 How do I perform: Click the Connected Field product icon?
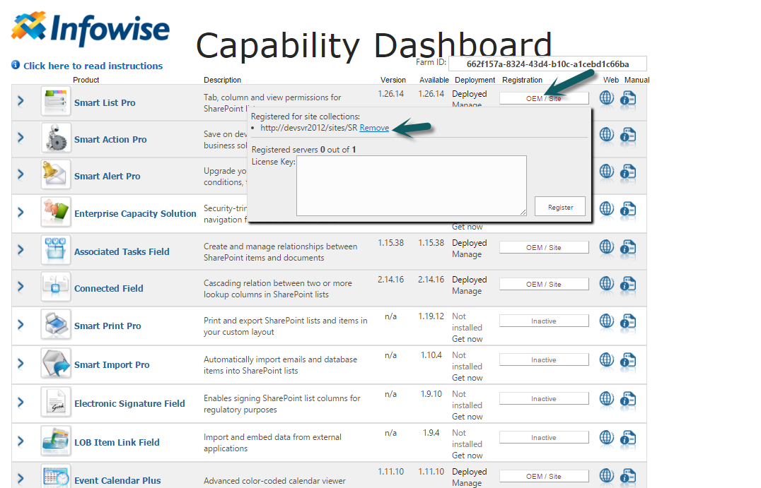pyautogui.click(x=56, y=287)
